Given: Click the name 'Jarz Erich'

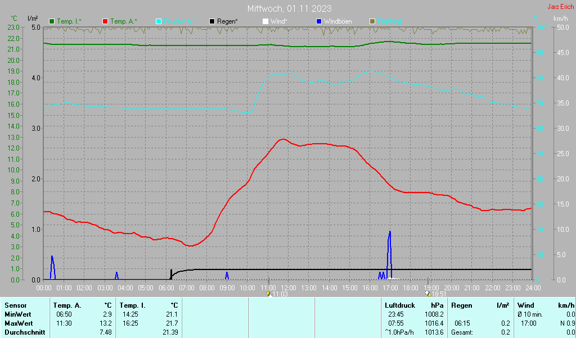Looking at the screenshot, I should coord(561,7).
